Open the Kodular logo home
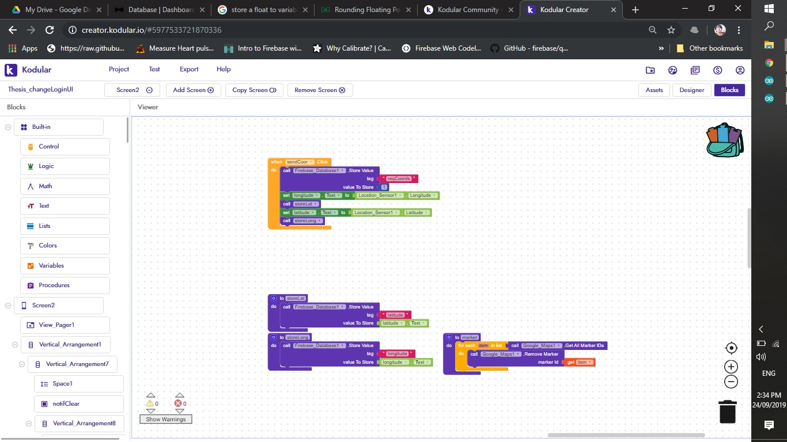This screenshot has width=787, height=442. coord(28,70)
